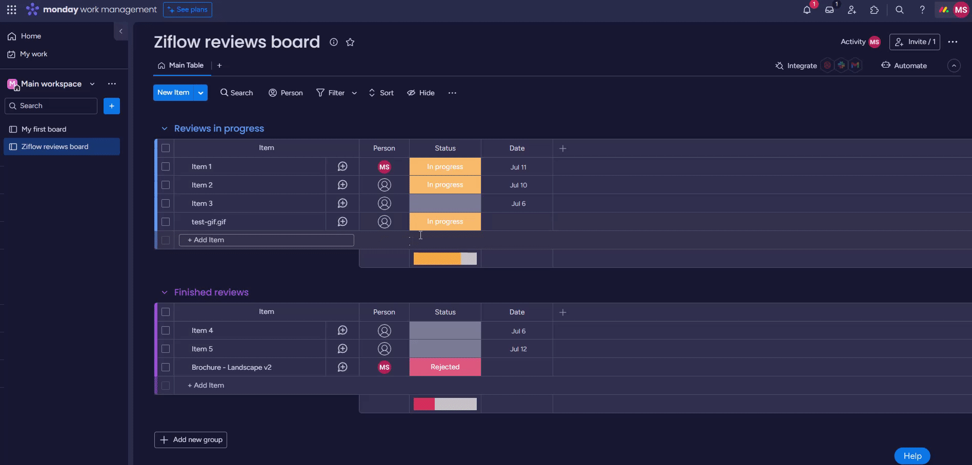Open conversation for Item 1

pyautogui.click(x=342, y=166)
